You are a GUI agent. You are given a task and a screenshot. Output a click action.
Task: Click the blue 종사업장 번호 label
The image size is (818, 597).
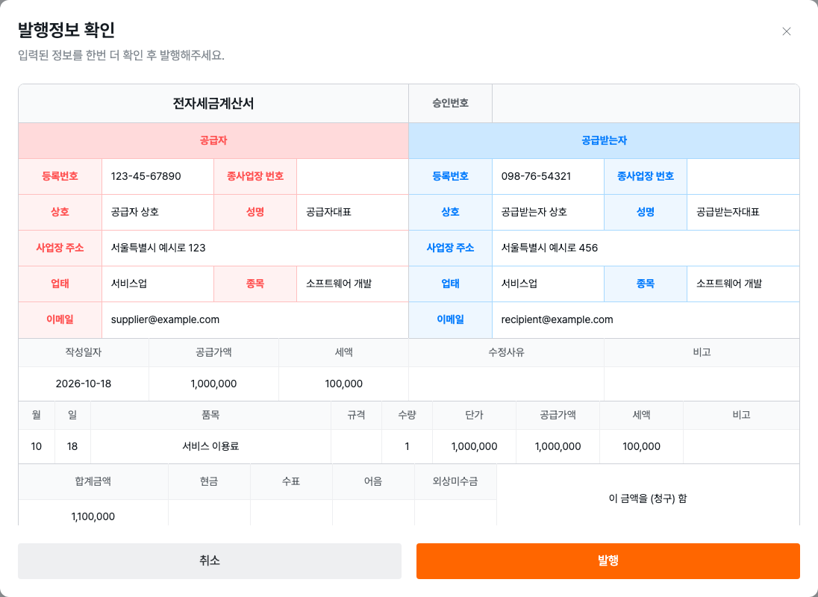click(646, 176)
